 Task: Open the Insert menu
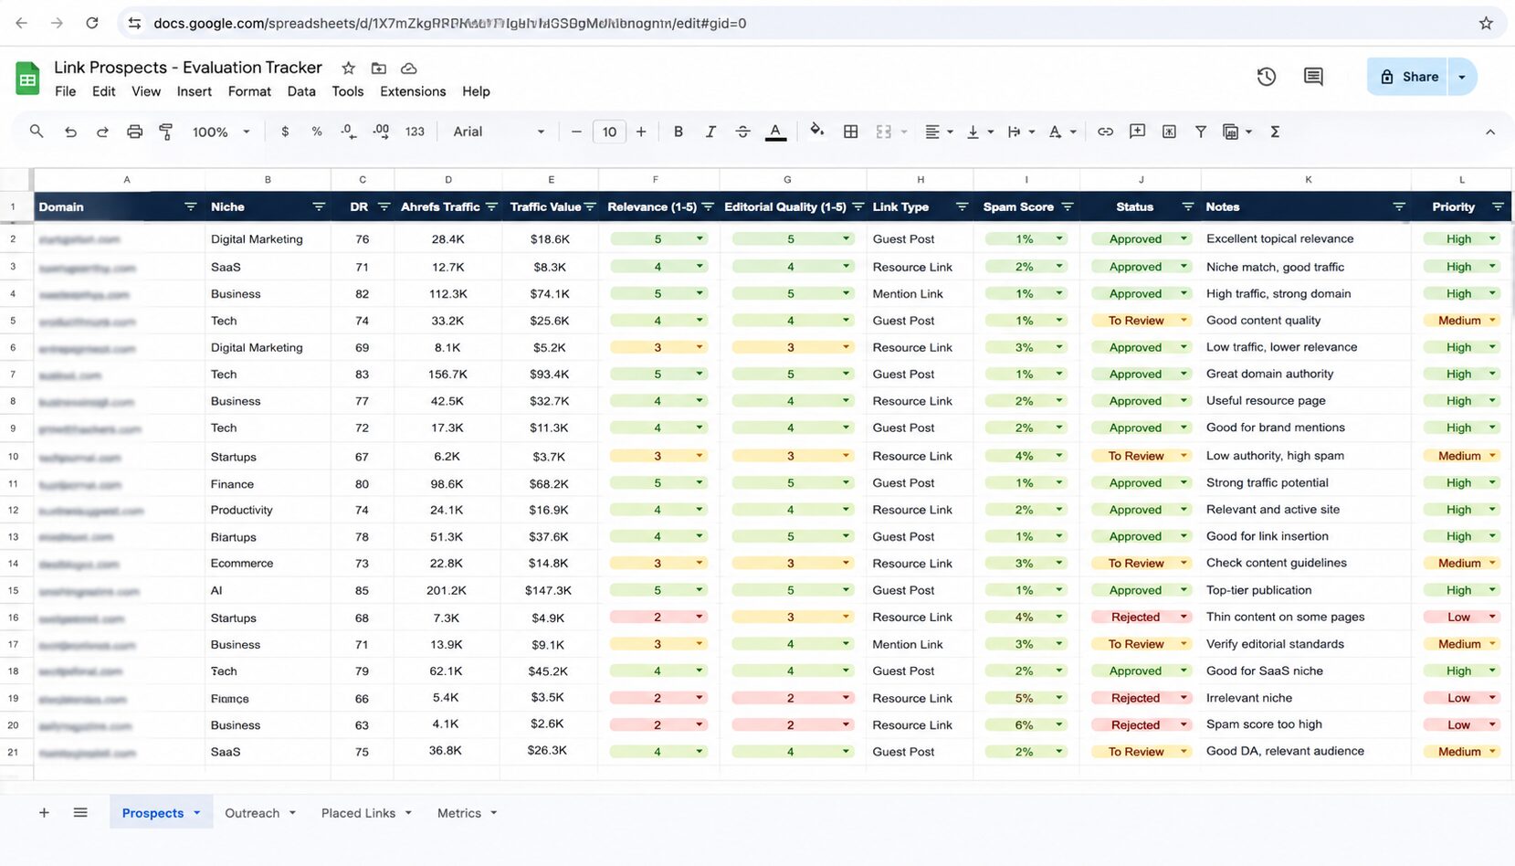pos(194,91)
